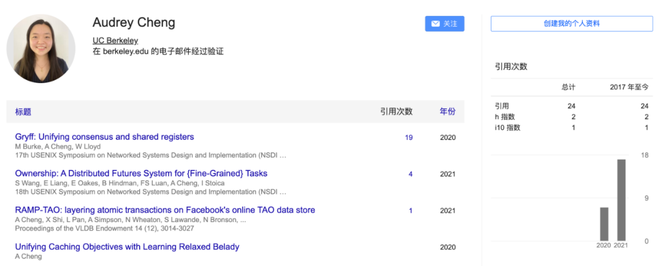Click the 2020 citation bar in chart
The image size is (662, 266).
coord(604,224)
